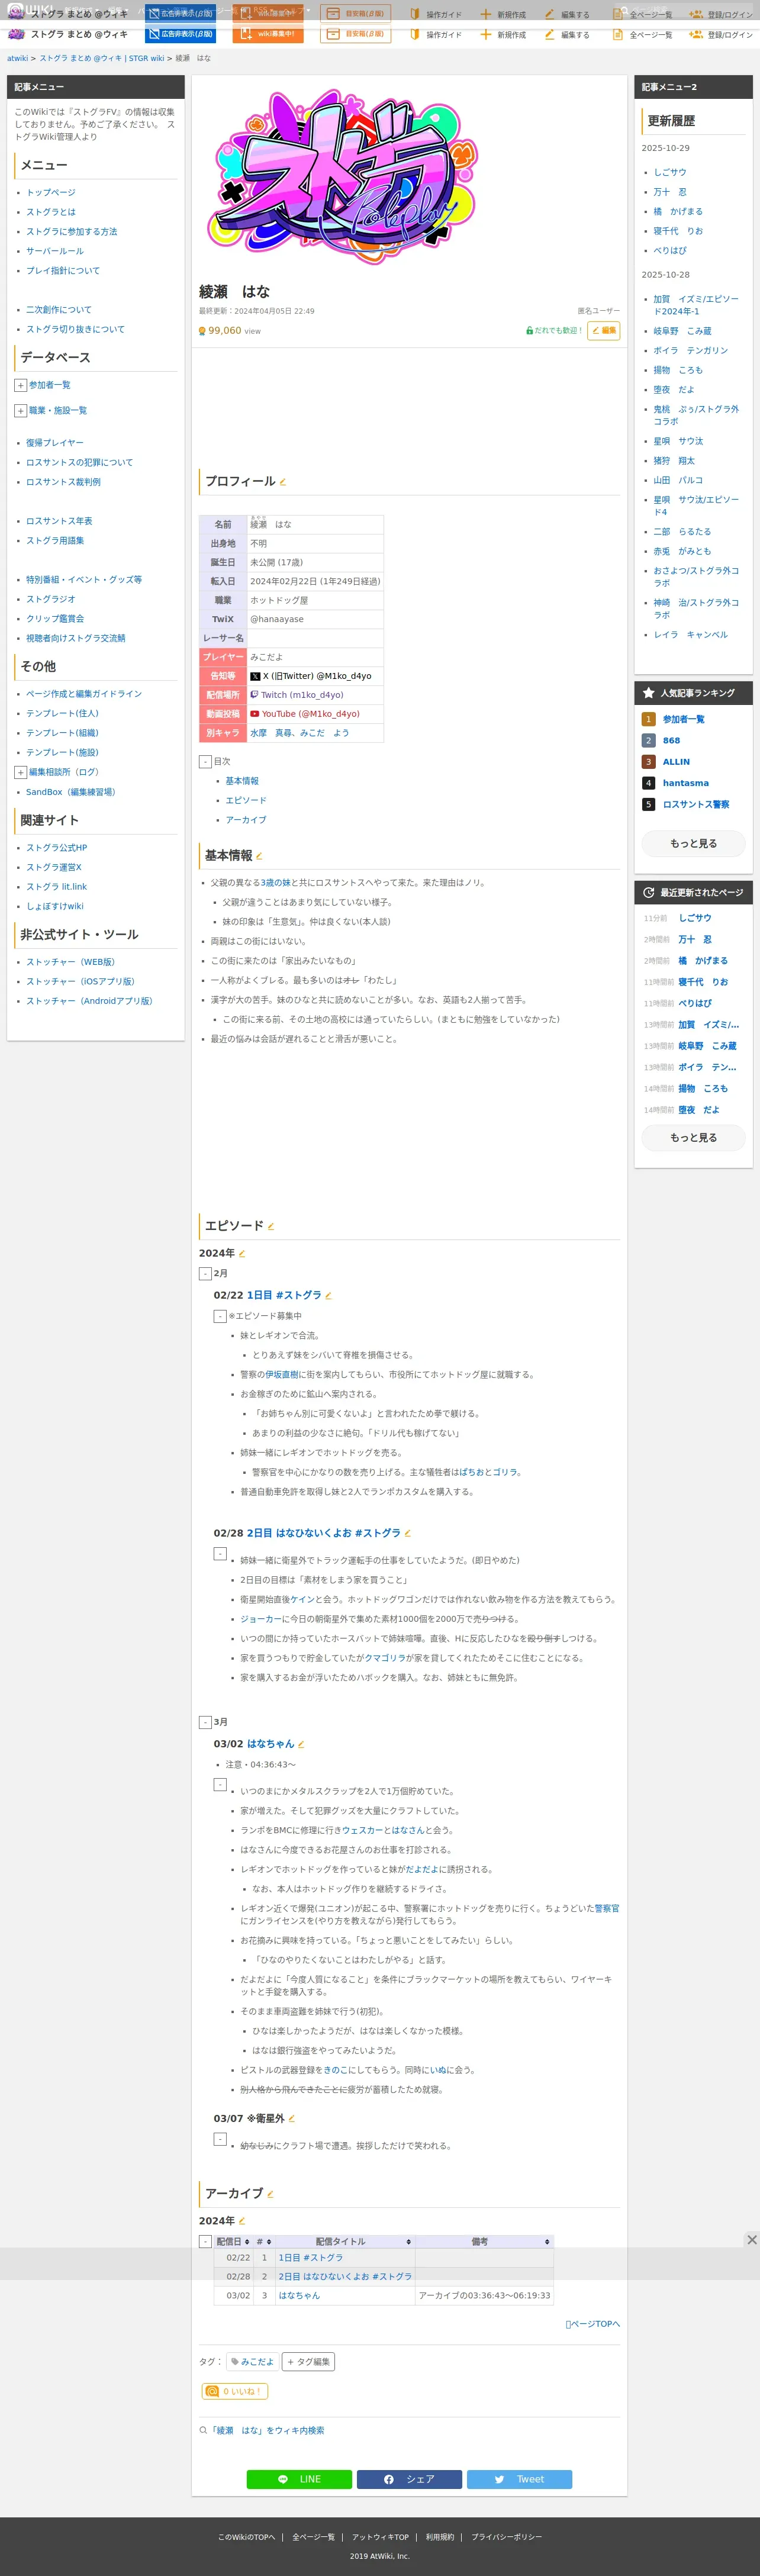
Task: Click the orange 編集 button near view count
Action: [604, 330]
